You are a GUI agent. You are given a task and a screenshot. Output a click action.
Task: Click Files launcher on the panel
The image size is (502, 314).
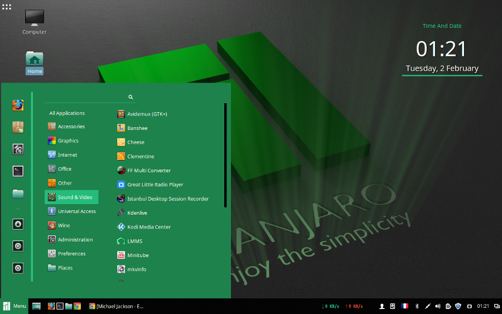[x=69, y=306]
